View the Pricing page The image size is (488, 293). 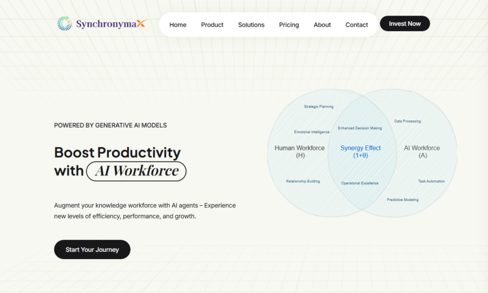click(x=289, y=25)
